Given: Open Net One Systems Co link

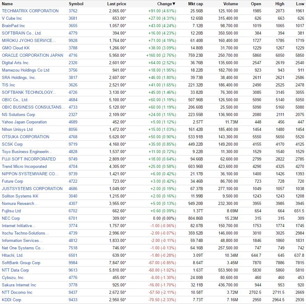Looking at the screenshot, I should [x=23, y=248].
